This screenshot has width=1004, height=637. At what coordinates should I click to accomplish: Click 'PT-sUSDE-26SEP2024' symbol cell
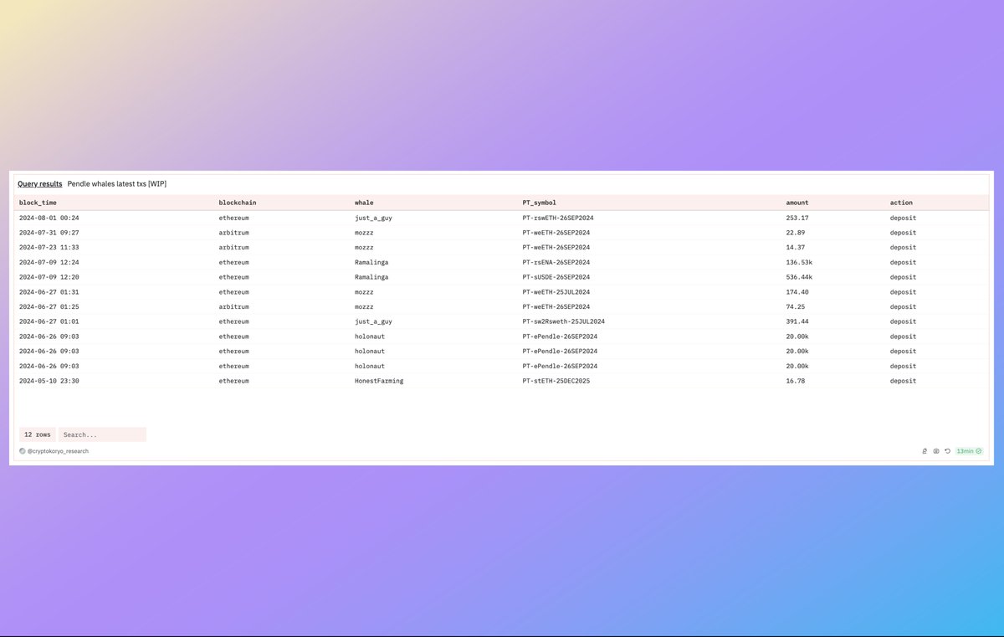pos(558,277)
